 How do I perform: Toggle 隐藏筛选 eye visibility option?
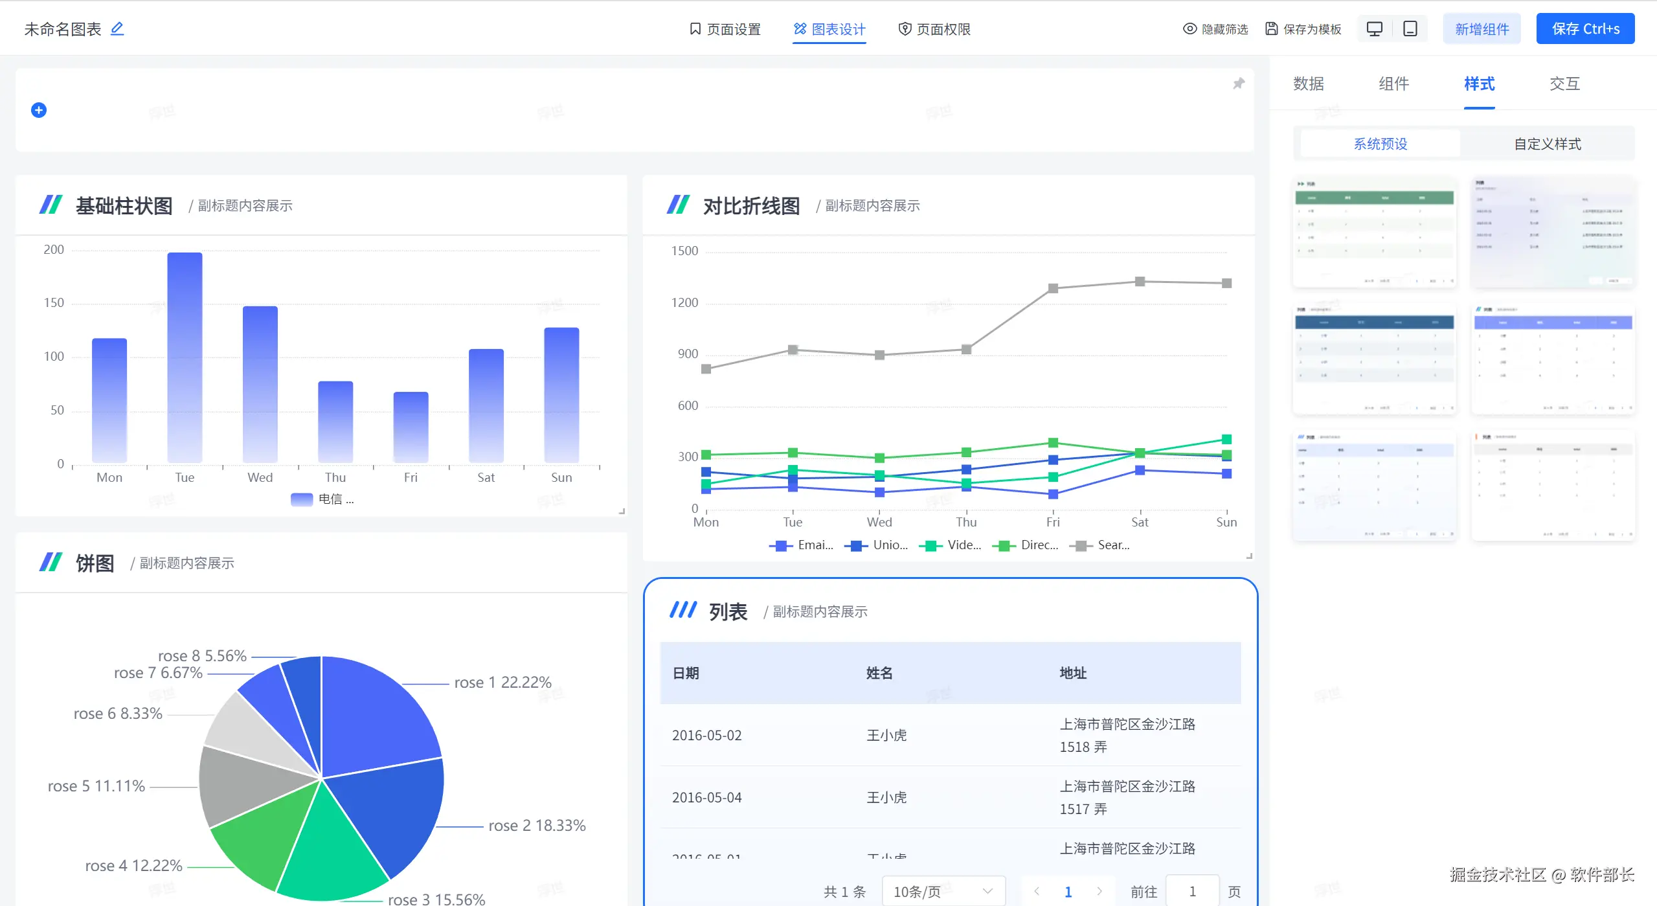[x=1189, y=29]
